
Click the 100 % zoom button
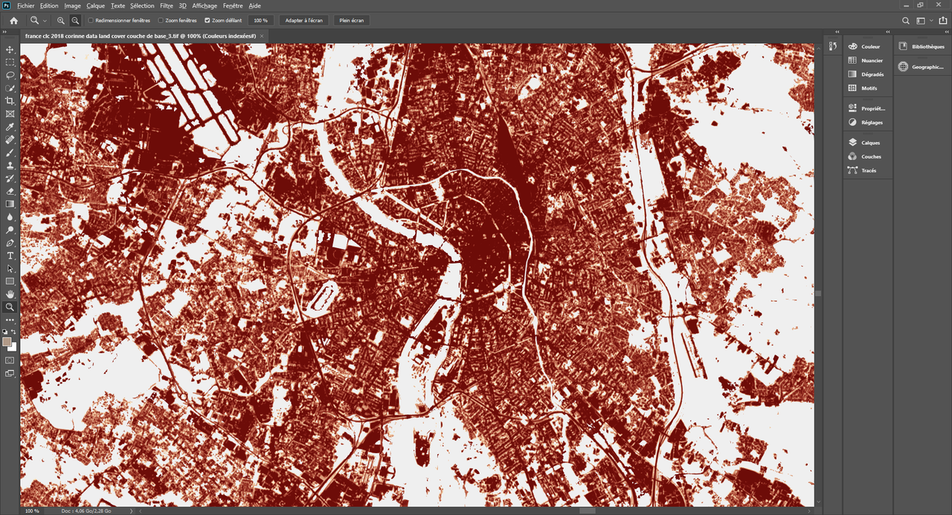click(260, 20)
